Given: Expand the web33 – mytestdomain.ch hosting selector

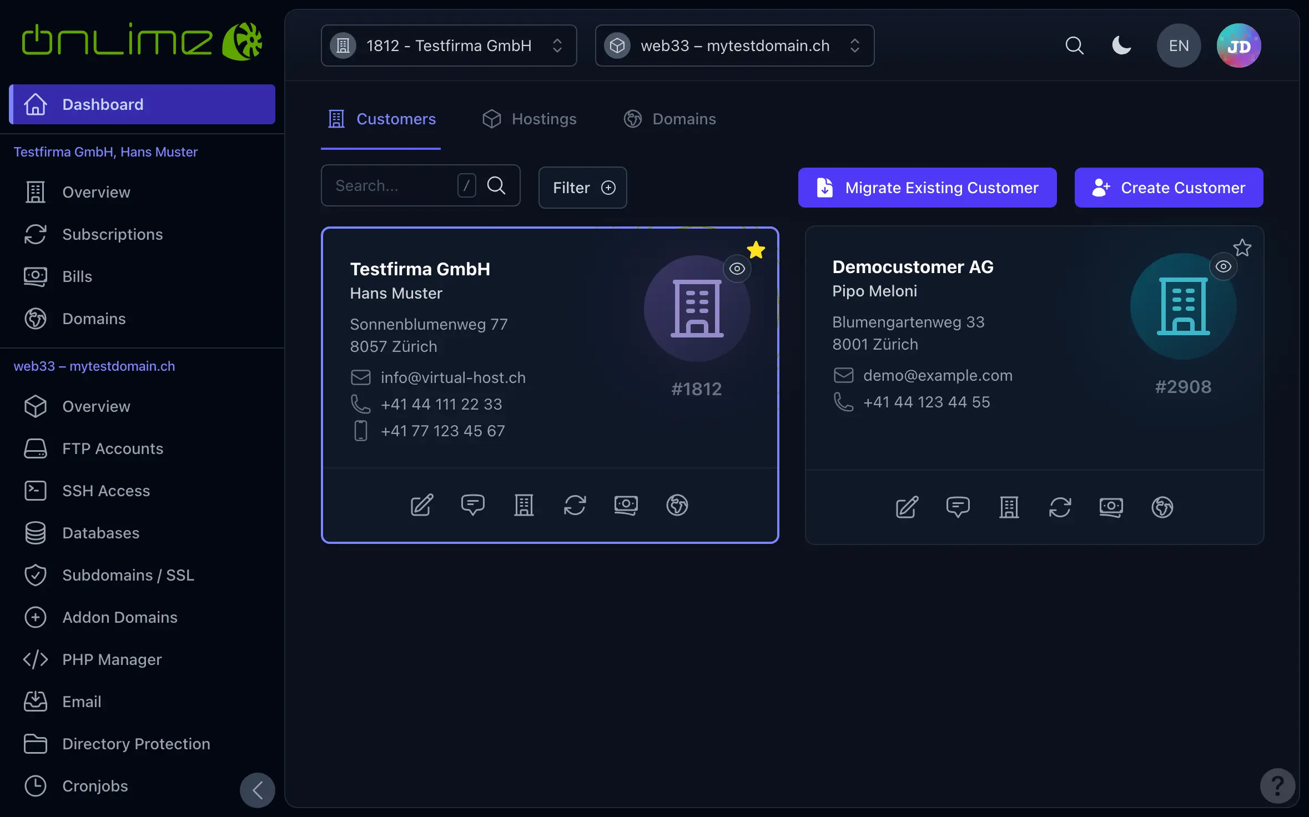Looking at the screenshot, I should (x=734, y=46).
